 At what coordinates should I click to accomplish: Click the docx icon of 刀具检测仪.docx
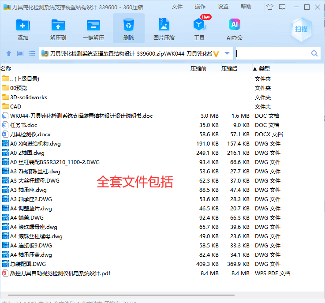tap(5, 134)
